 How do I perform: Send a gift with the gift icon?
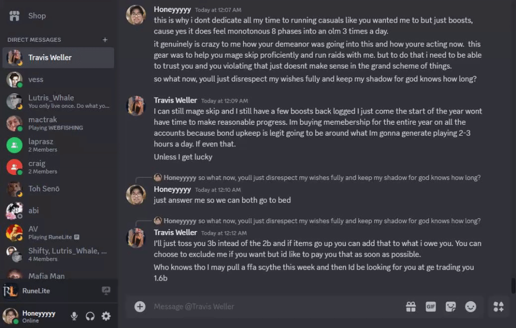[x=411, y=307]
